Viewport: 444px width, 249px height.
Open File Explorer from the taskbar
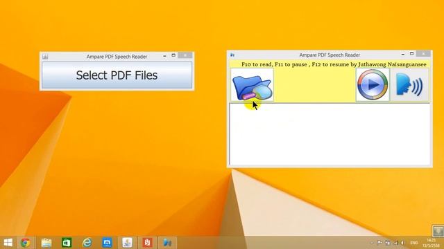[46, 243]
